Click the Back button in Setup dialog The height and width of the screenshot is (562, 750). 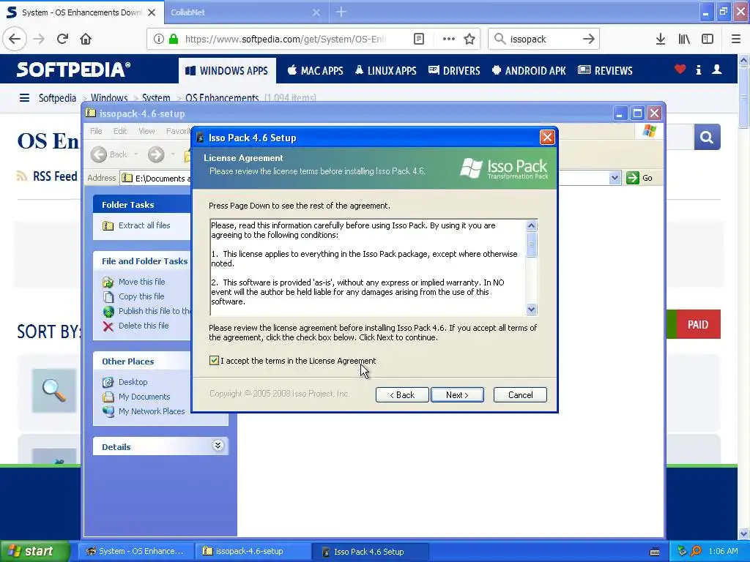pyautogui.click(x=402, y=394)
